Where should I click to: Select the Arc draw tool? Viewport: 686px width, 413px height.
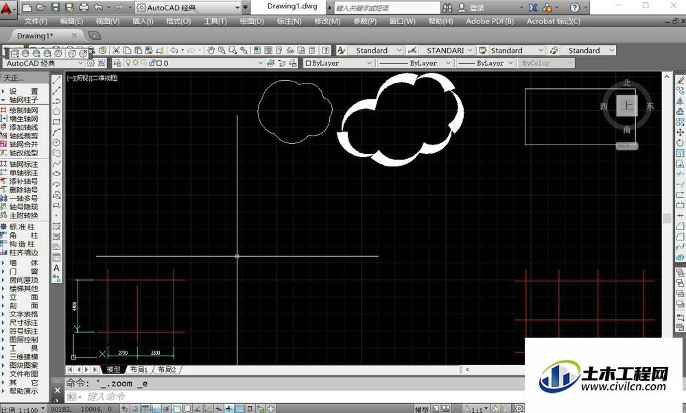click(x=56, y=132)
